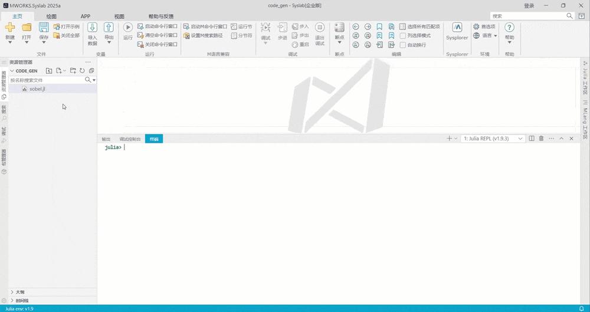Open the 语言 language dropdown

click(486, 35)
